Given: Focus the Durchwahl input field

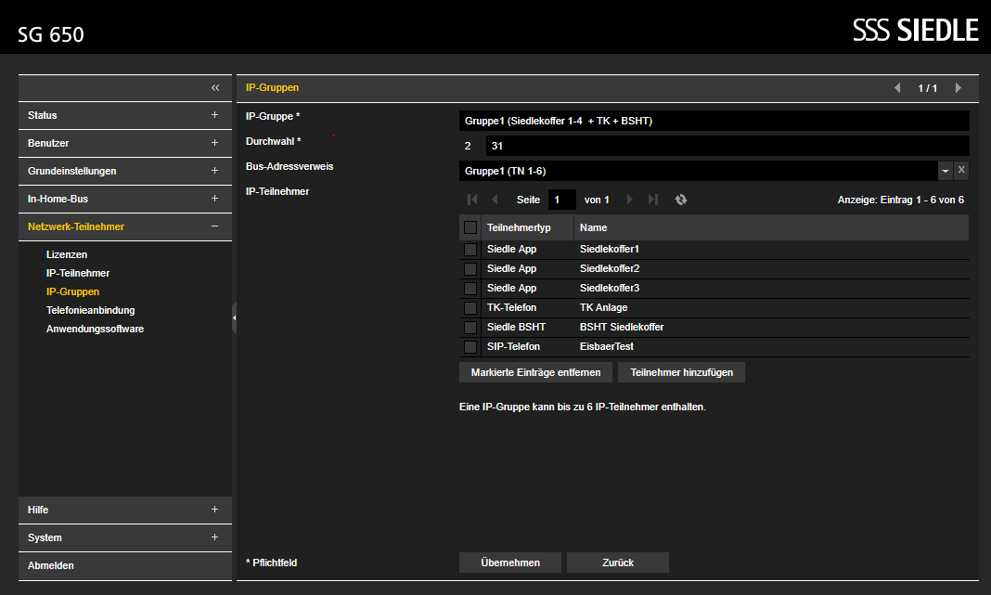Looking at the screenshot, I should coord(727,146).
